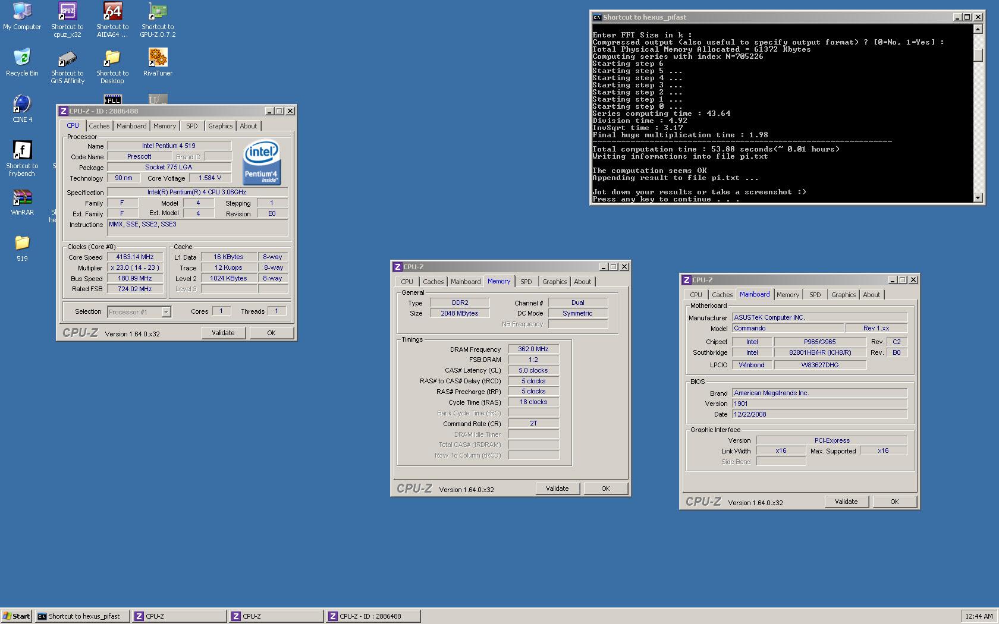
Task: Activate Shortcut to hexus_pifast taskbar item
Action: click(82, 616)
